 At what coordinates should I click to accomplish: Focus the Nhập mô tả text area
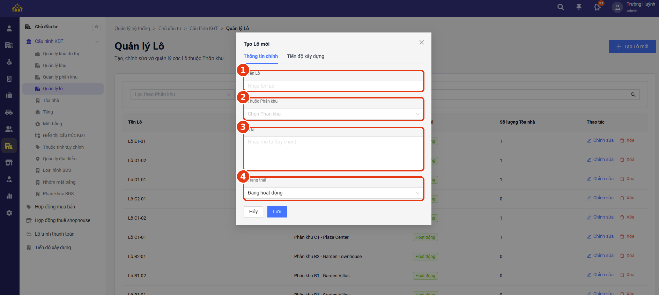click(x=333, y=153)
